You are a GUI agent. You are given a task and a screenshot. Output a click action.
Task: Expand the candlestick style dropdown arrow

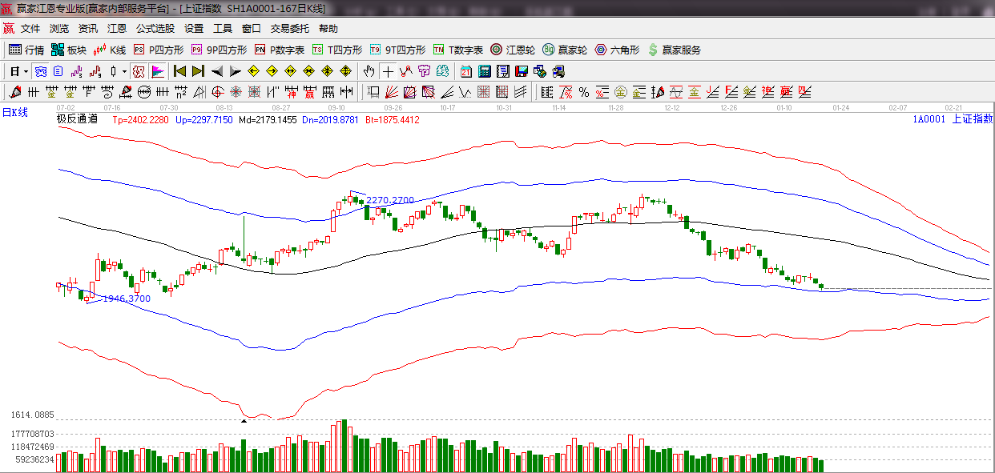pyautogui.click(x=124, y=71)
